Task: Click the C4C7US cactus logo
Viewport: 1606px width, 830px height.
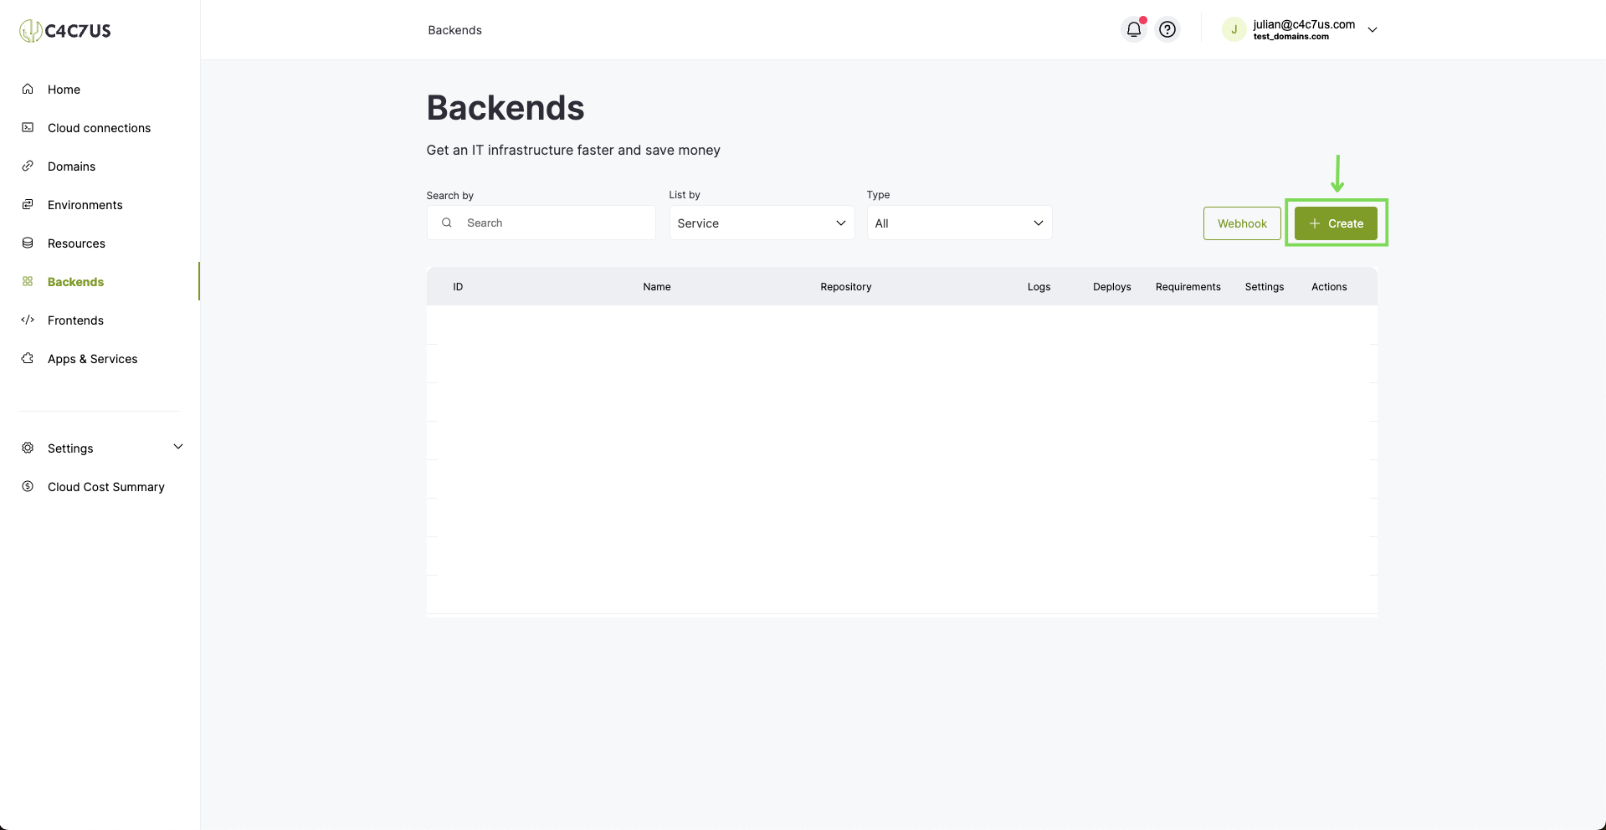Action: click(x=65, y=31)
